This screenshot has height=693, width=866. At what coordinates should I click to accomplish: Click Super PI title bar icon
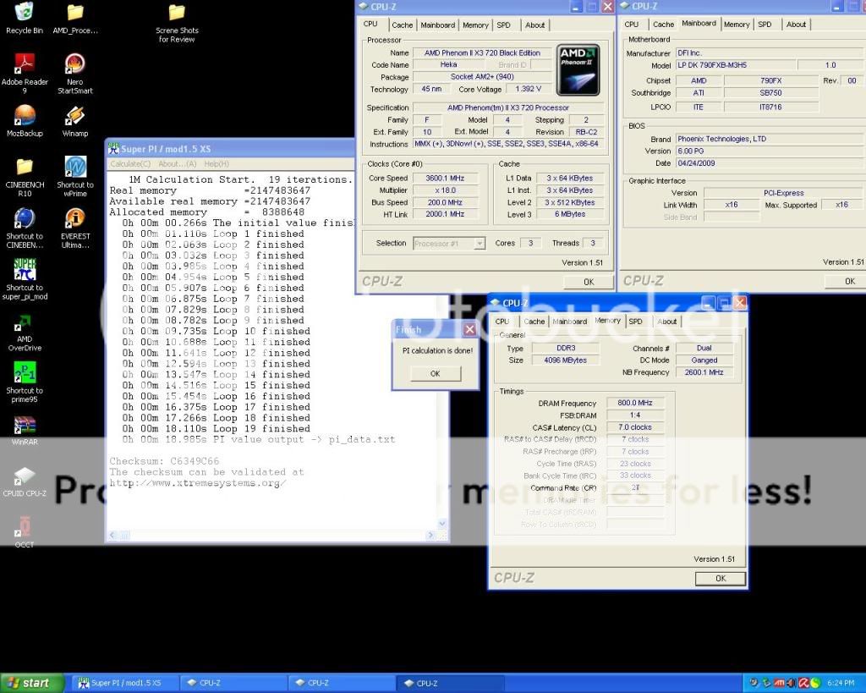(x=114, y=148)
